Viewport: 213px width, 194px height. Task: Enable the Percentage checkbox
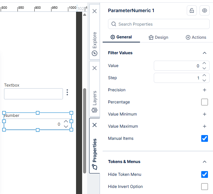(x=205, y=102)
